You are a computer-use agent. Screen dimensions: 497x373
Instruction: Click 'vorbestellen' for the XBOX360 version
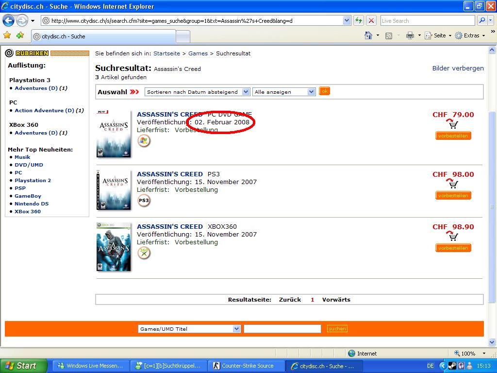click(453, 248)
